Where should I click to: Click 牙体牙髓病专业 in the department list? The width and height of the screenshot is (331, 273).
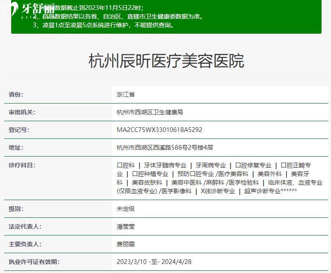pyautogui.click(x=165, y=165)
